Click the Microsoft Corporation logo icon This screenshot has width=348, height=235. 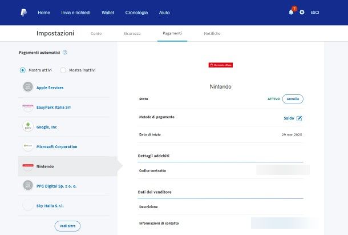coord(28,146)
